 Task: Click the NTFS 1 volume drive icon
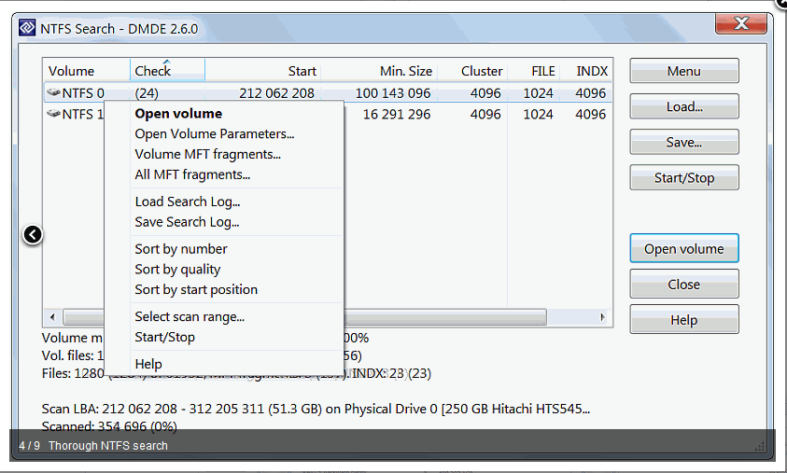point(53,114)
